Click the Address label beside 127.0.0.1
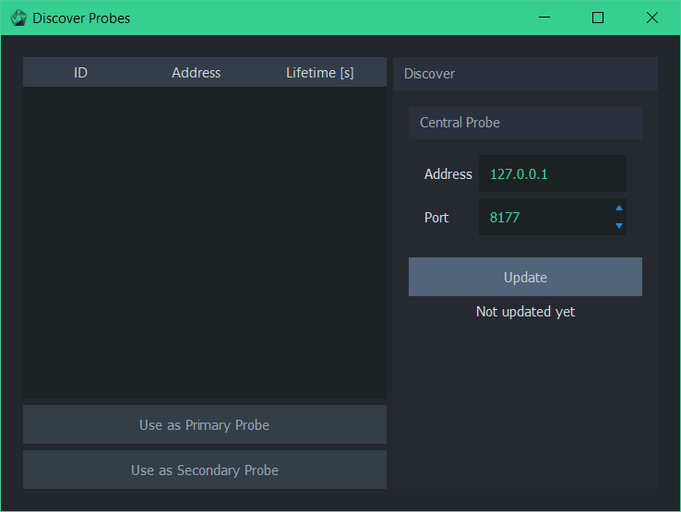This screenshot has width=681, height=512. pyautogui.click(x=448, y=174)
